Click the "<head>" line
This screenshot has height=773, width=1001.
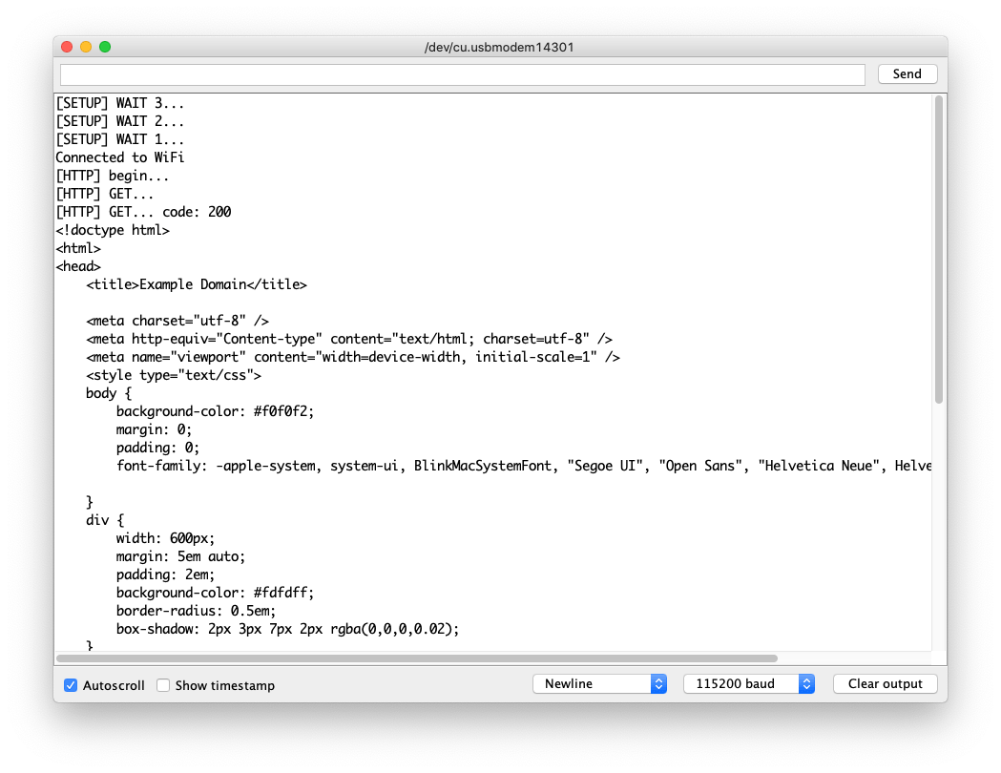78,266
